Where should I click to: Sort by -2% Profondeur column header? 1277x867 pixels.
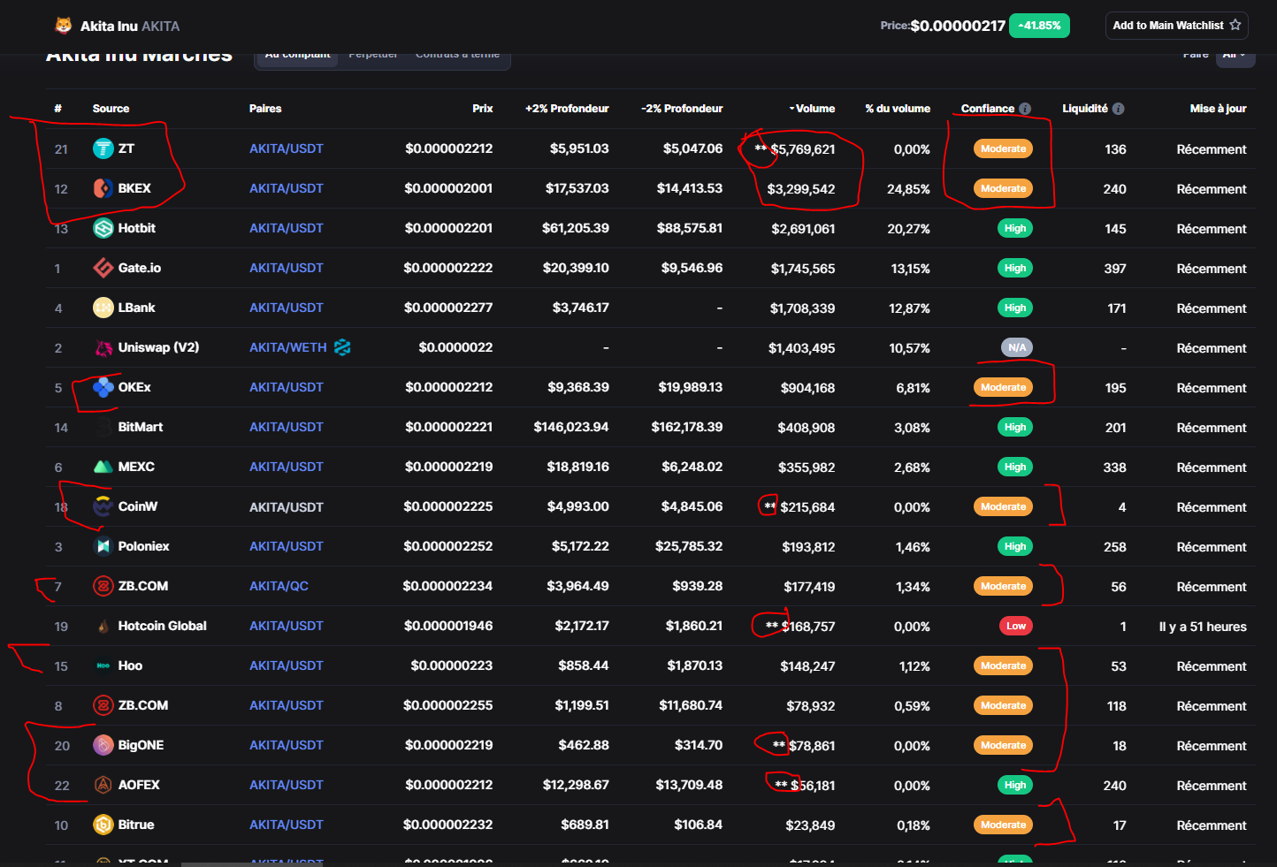tap(682, 109)
